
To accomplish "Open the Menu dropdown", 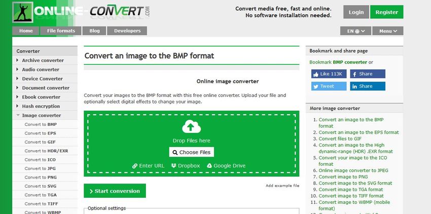I will click(x=388, y=31).
